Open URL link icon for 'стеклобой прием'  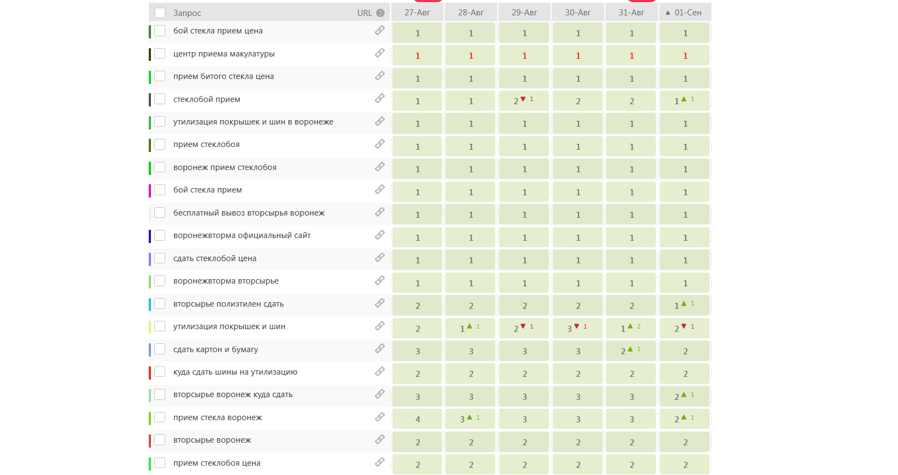pos(380,99)
